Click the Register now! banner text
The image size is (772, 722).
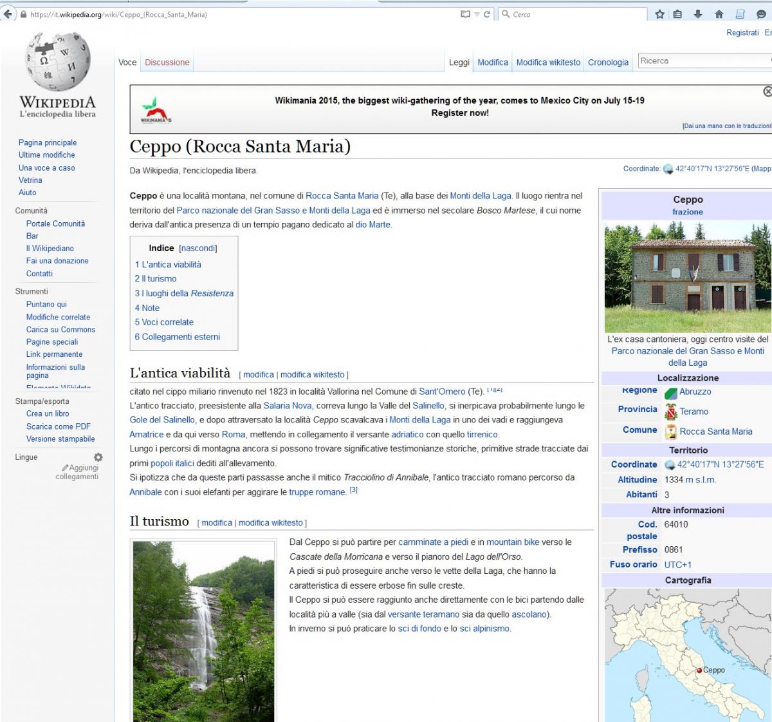460,113
